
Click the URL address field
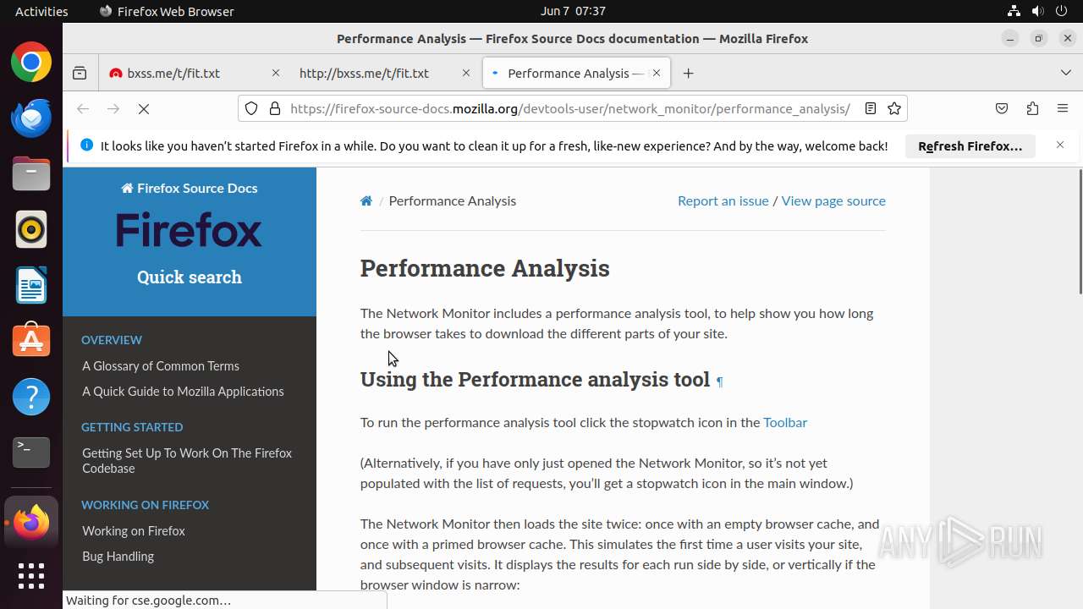pos(569,108)
